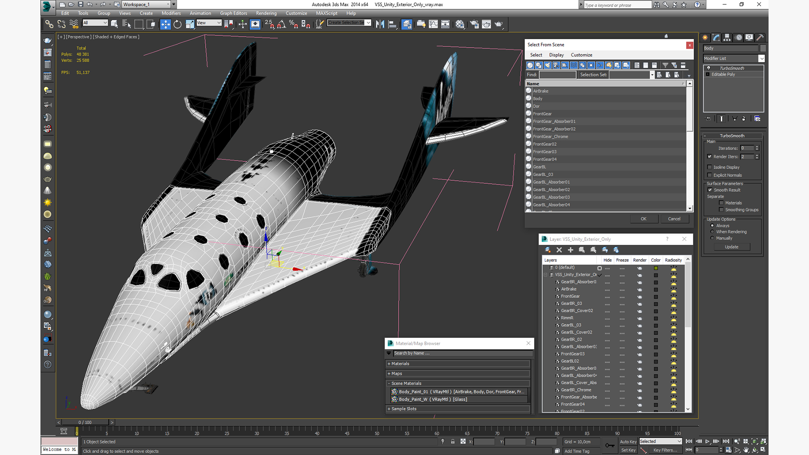The height and width of the screenshot is (455, 809).
Task: Click the Angle Snap toggle icon
Action: 281,24
